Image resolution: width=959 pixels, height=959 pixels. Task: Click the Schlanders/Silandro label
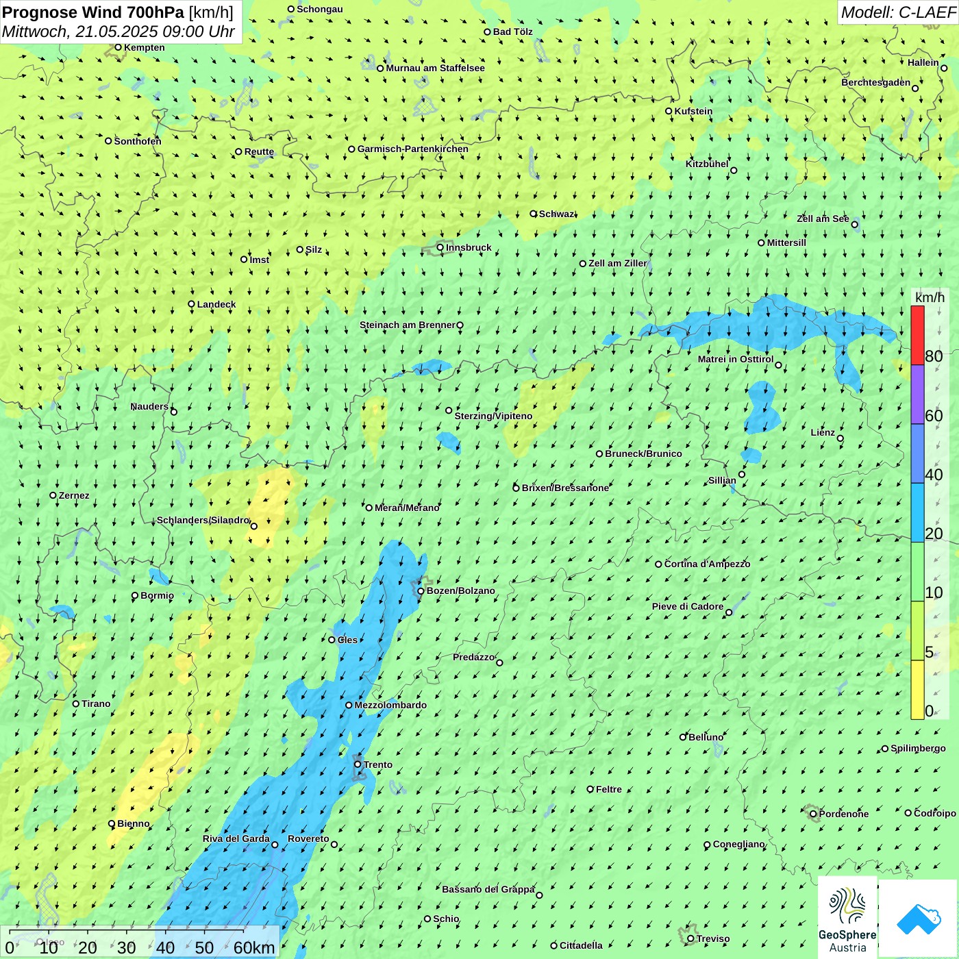[x=203, y=520]
